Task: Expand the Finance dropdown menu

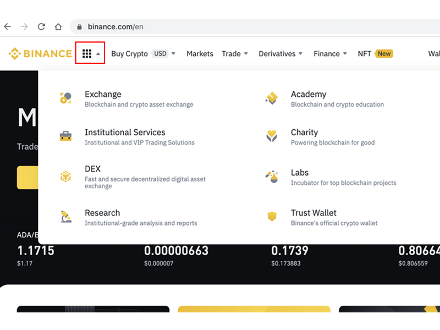Action: [331, 53]
